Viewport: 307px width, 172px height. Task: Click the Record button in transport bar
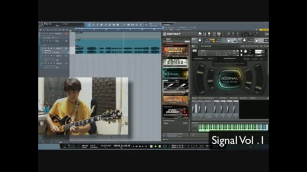[160, 146]
